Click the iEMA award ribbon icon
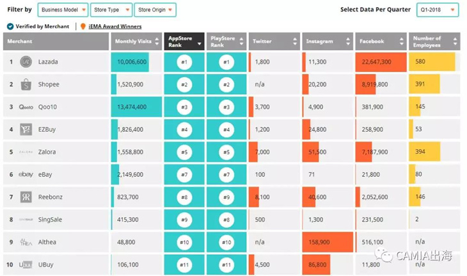Viewport: 467px width, 276px height. (83, 26)
